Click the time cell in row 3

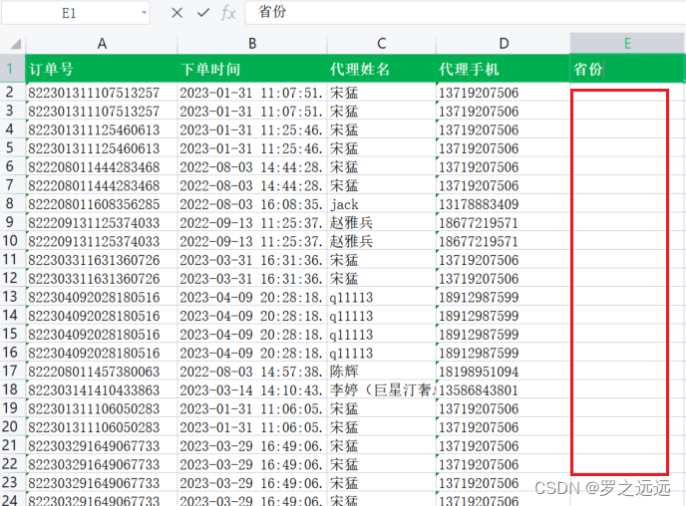(252, 111)
